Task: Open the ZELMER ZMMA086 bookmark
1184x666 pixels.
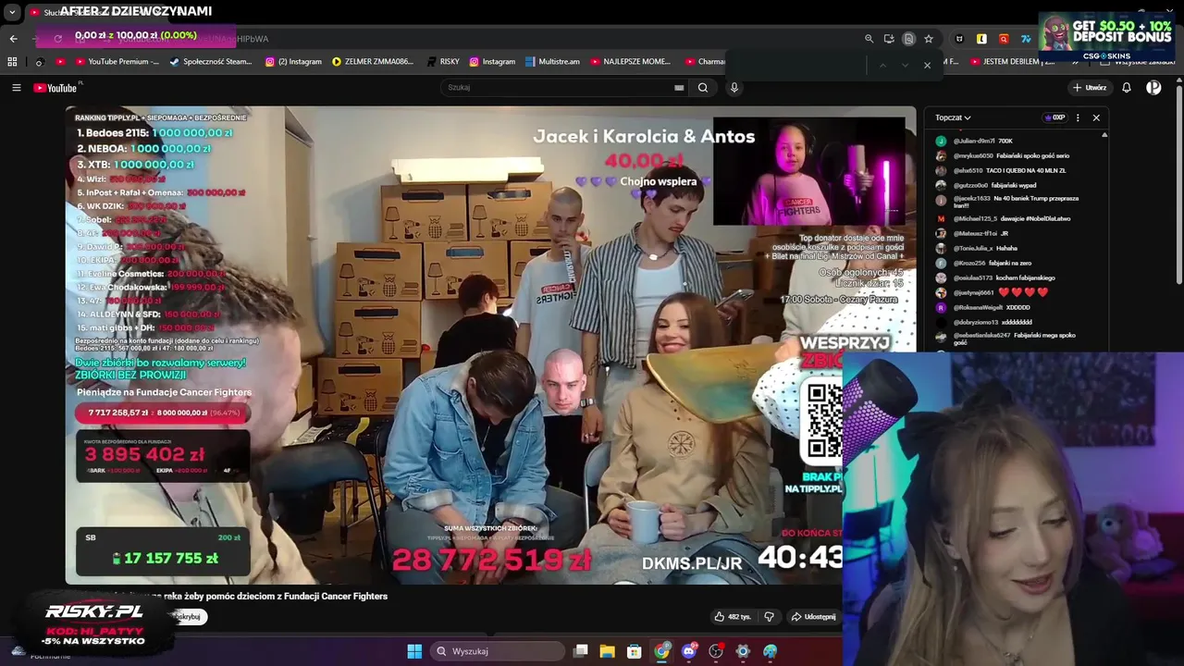Action: point(373,62)
